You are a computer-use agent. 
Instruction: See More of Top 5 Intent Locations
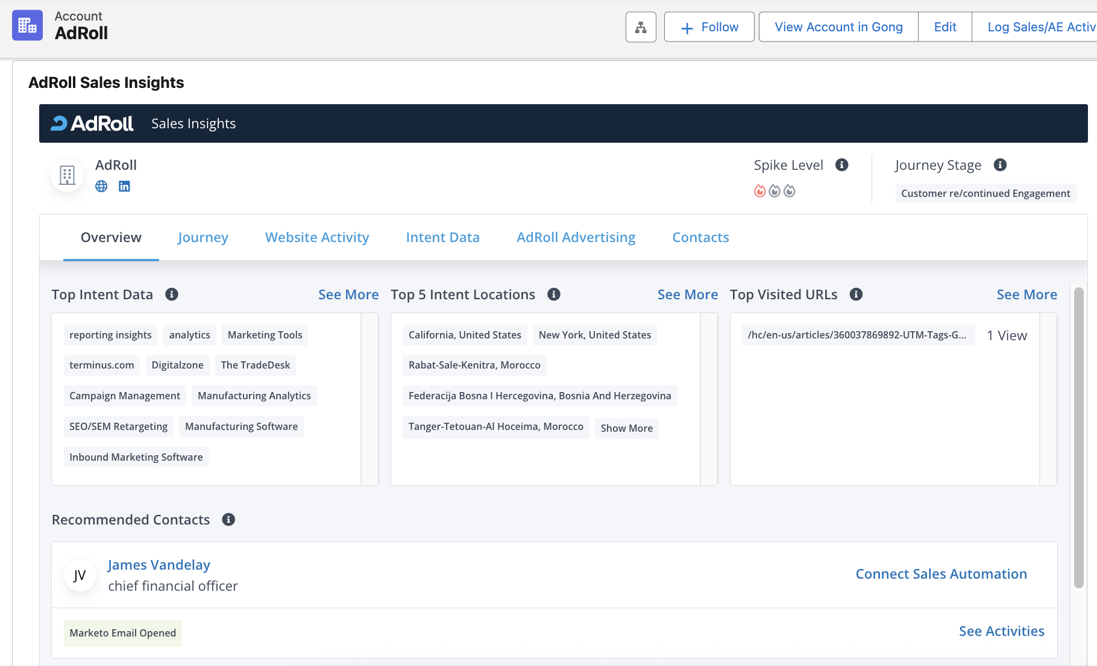tap(688, 294)
